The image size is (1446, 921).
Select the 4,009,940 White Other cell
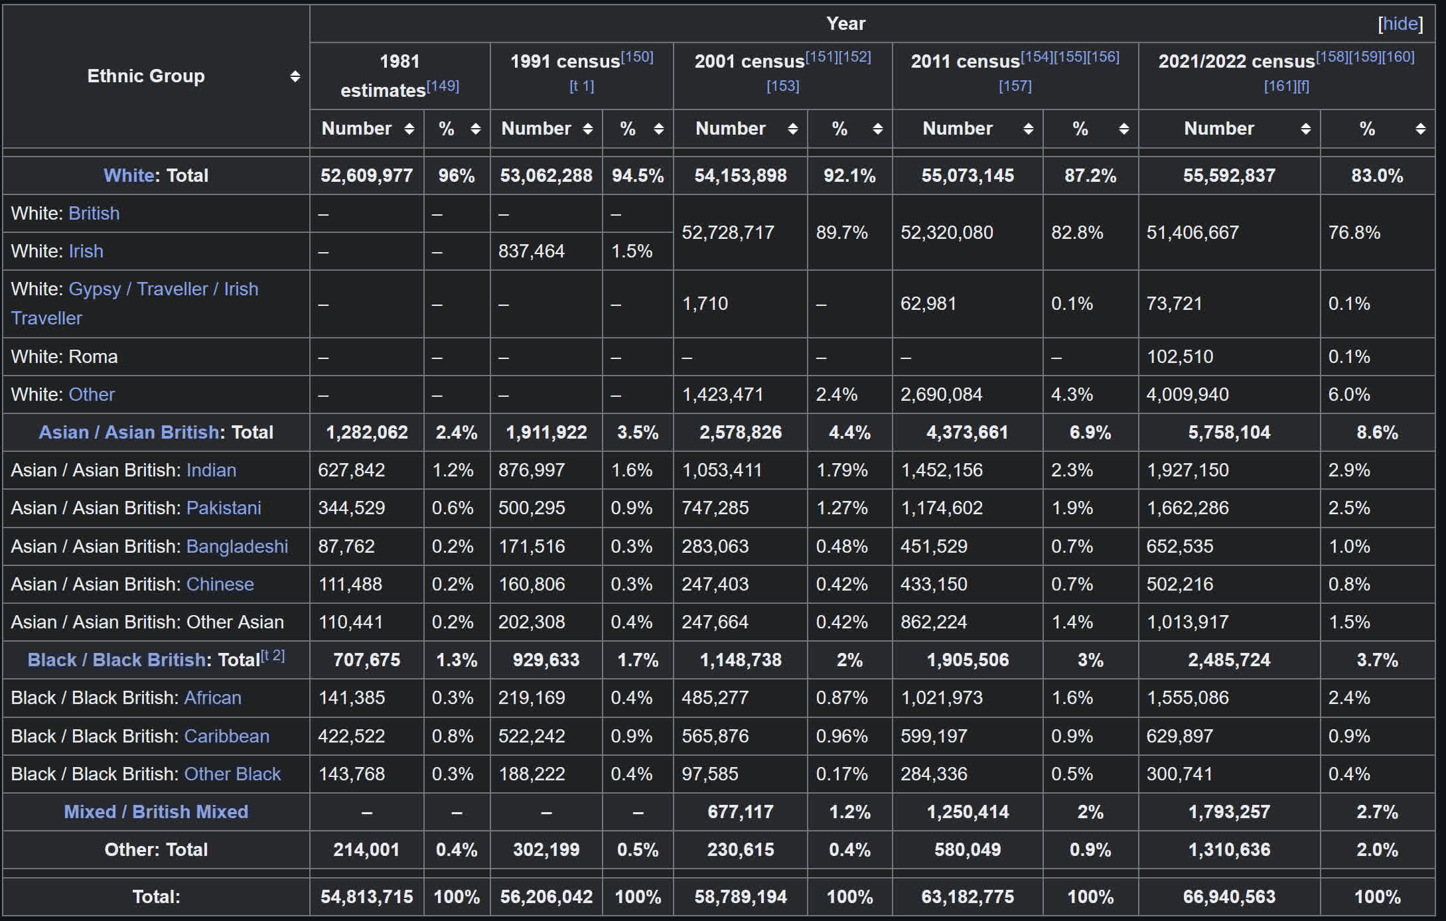pos(1229,394)
